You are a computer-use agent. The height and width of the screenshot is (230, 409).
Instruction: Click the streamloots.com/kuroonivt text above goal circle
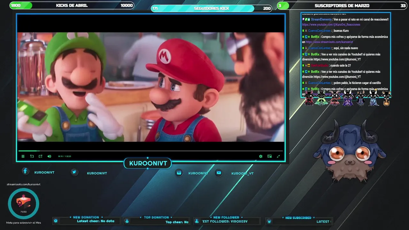pyautogui.click(x=24, y=184)
